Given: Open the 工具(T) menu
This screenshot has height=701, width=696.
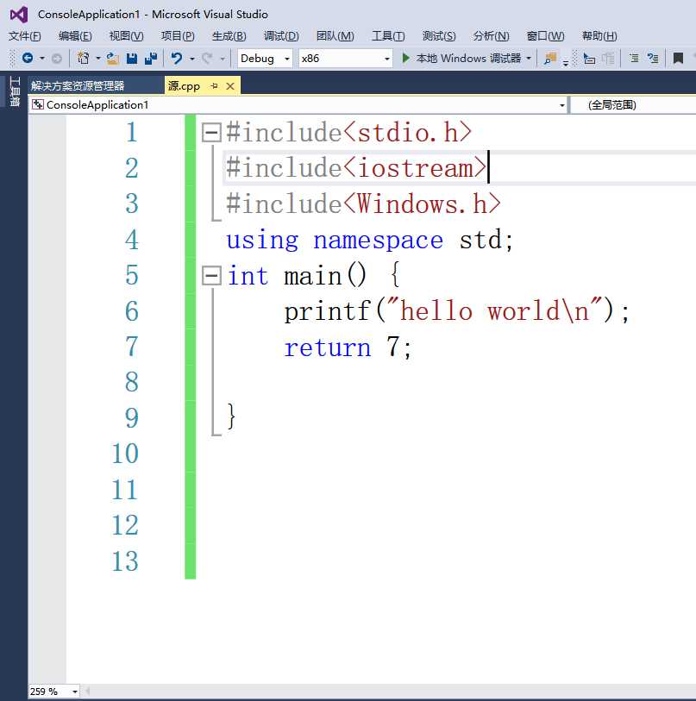Looking at the screenshot, I should pyautogui.click(x=388, y=35).
